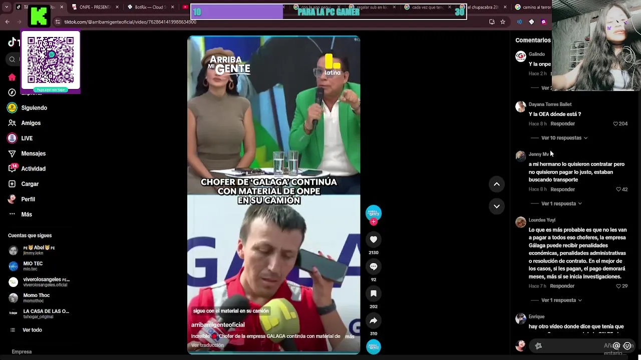
Task: Like Lourdes Yuyi's comment heart
Action: tap(618, 286)
